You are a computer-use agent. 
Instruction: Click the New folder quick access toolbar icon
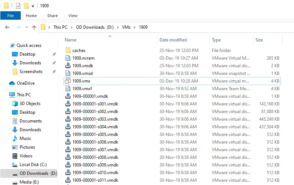pos(26,6)
